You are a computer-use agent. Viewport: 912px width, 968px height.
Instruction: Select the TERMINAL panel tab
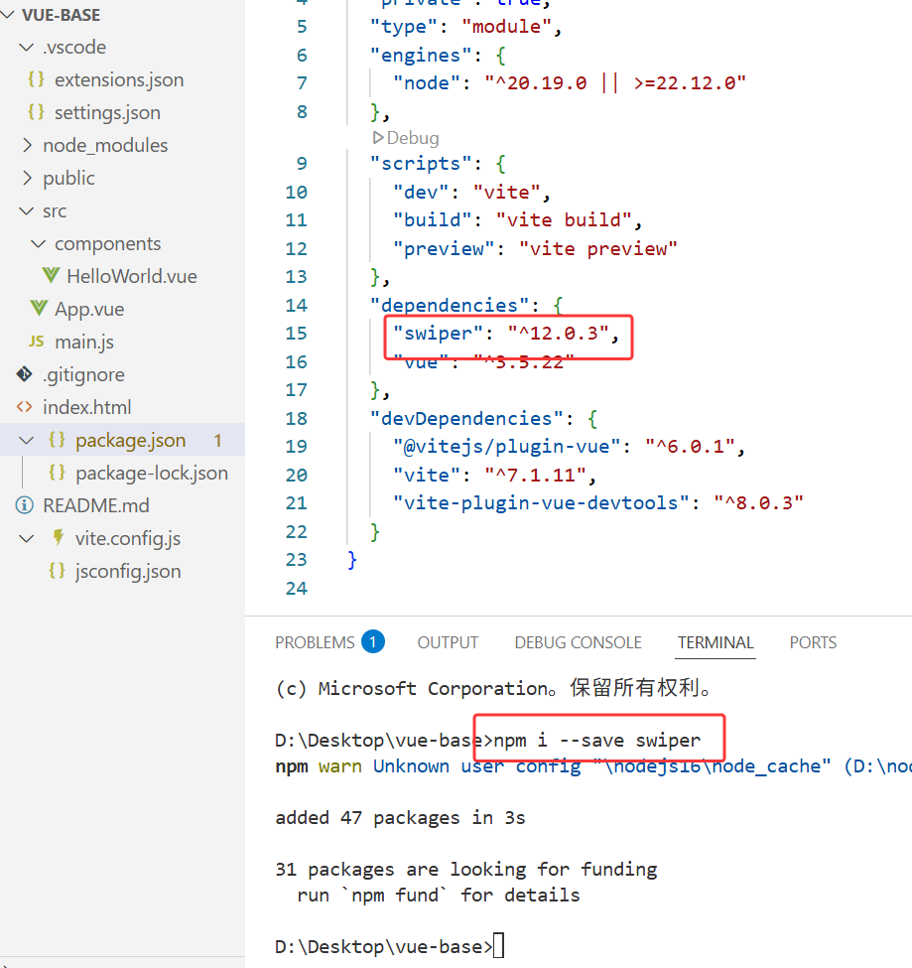tap(716, 642)
